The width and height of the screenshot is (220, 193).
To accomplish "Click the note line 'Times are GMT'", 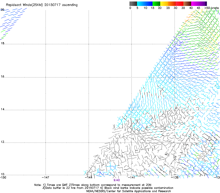I will [x=57, y=185].
